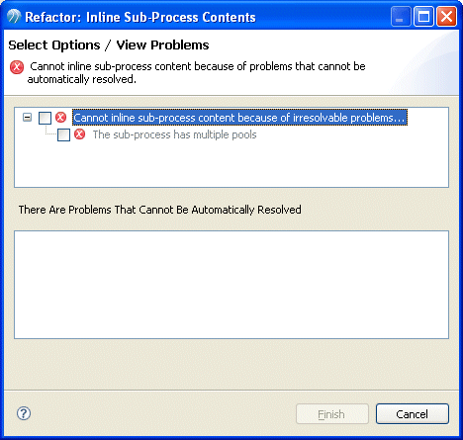Click inside the empty details text area
Screen dimensions: 463x440
pos(231,285)
